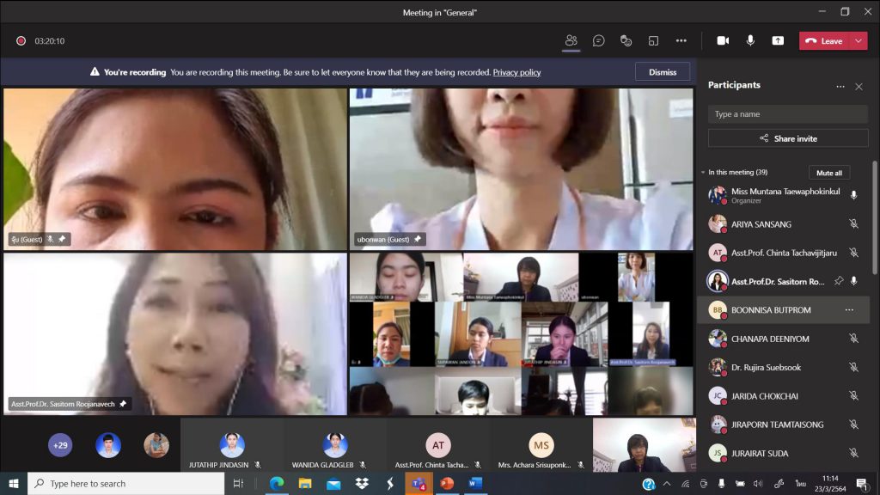Open More actions ellipsis in meeting toolbar

pyautogui.click(x=681, y=40)
